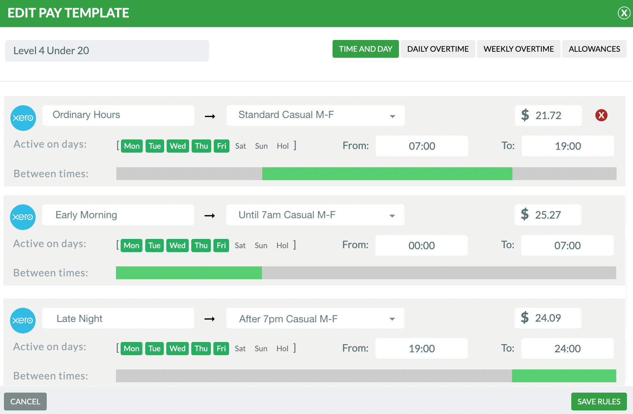Click the Xero icon beside Late Night
This screenshot has height=414, width=633.
point(23,321)
